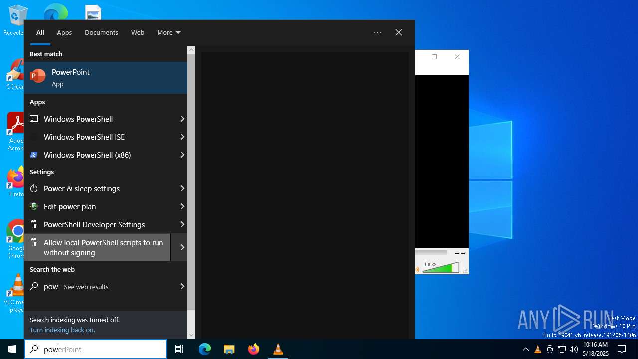Viewport: 638px width, 359px height.
Task: Click the search results scrollbar down arrow
Action: tap(191, 335)
